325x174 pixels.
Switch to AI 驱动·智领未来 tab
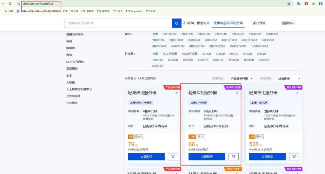pos(196,23)
